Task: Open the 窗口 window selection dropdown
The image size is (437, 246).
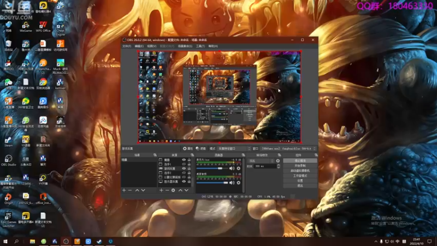Action: [288, 149]
